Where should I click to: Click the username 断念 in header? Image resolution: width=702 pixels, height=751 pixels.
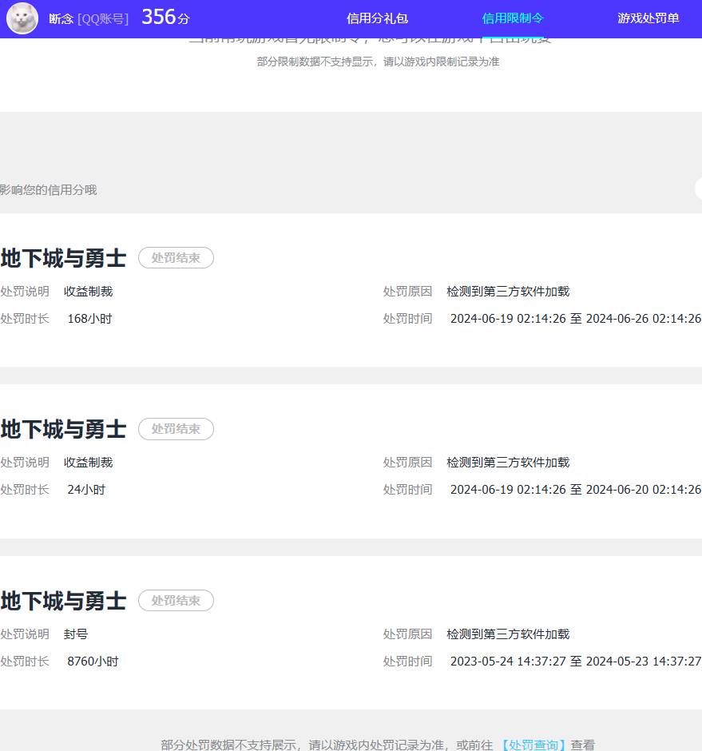coord(61,18)
